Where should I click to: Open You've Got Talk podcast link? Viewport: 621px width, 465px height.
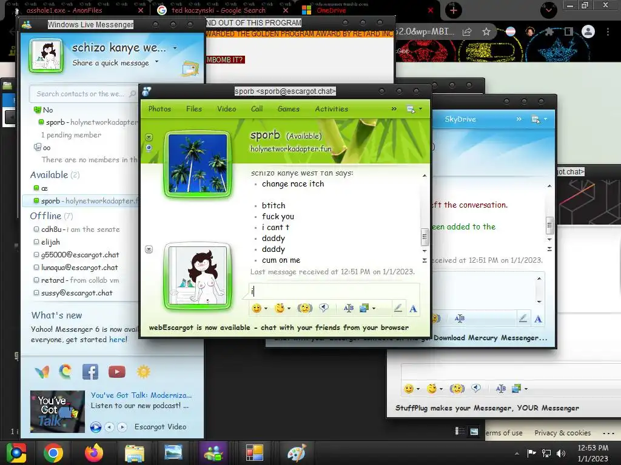[141, 395]
